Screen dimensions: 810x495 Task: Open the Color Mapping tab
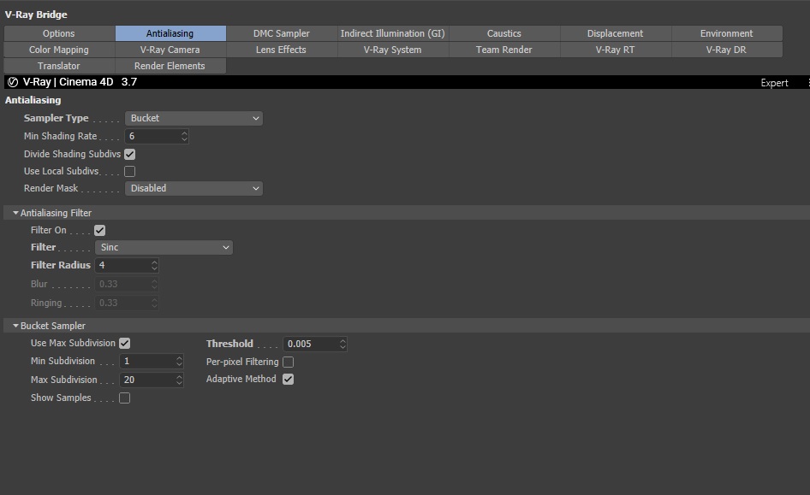[59, 50]
